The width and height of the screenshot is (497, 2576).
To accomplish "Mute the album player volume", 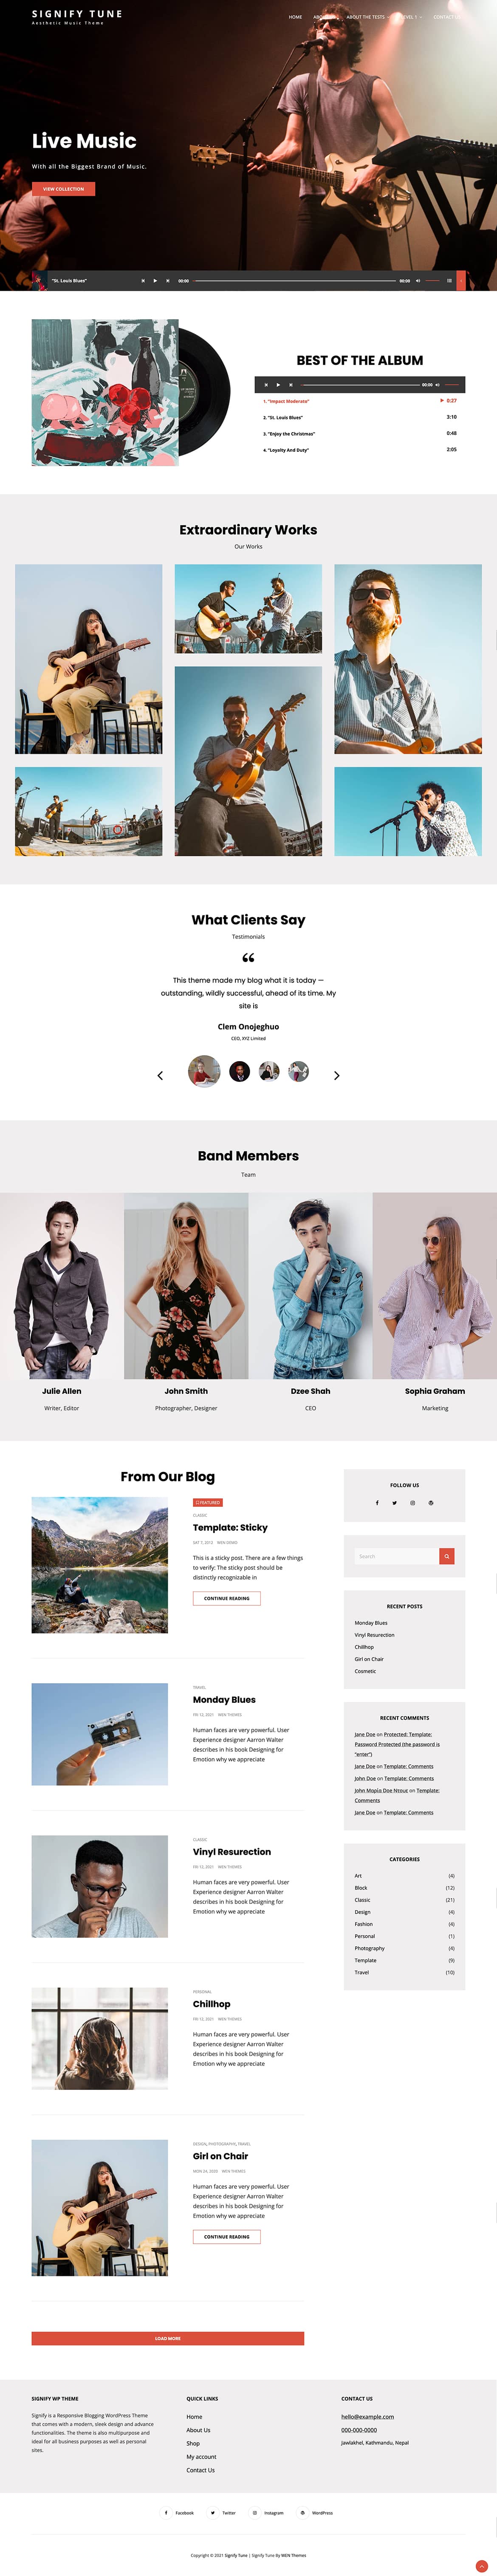I will coord(437,385).
